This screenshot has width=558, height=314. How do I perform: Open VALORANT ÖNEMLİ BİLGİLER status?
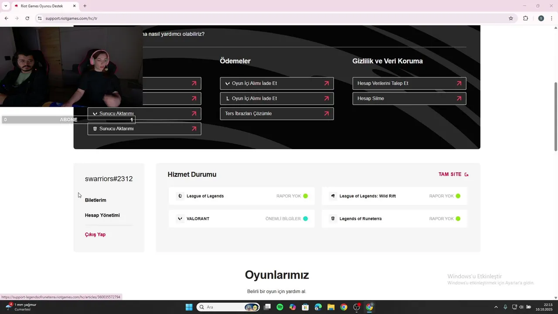242,218
